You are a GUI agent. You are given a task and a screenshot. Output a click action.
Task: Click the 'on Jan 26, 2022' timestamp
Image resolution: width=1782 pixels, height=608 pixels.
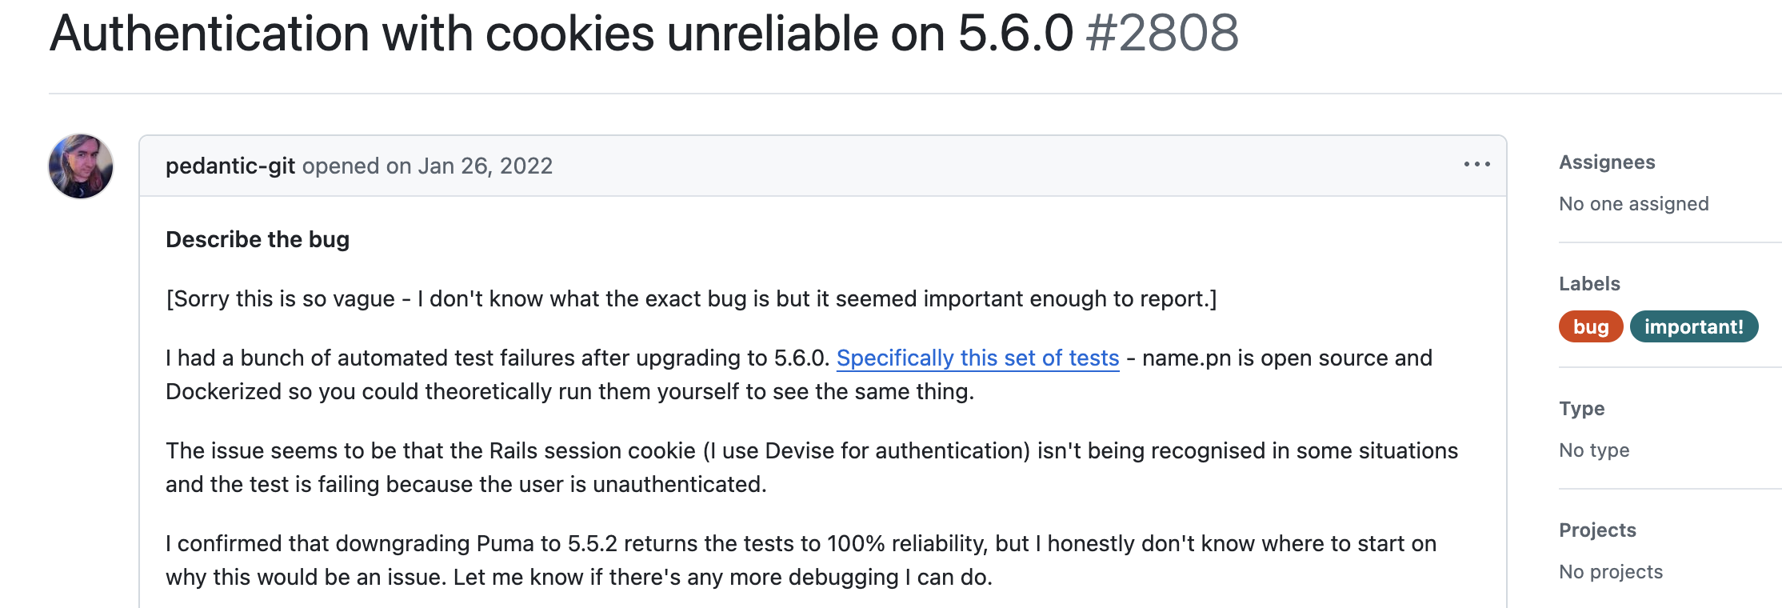pos(469,166)
